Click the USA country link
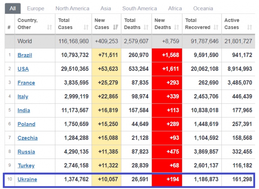This screenshot has height=189, width=259. [23, 69]
